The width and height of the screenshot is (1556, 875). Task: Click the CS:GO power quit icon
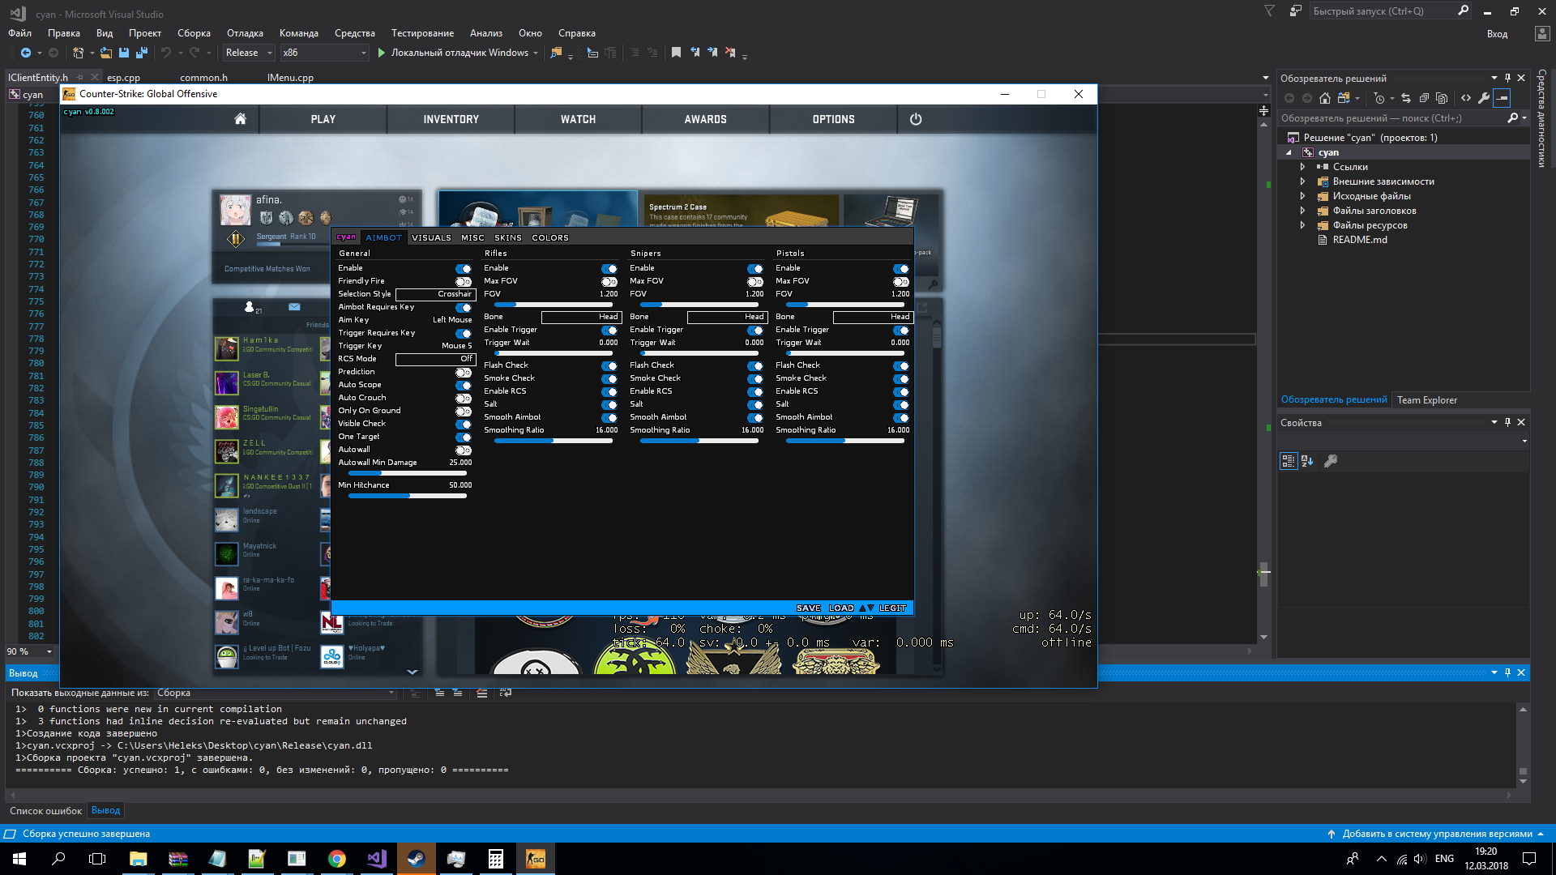(x=916, y=119)
